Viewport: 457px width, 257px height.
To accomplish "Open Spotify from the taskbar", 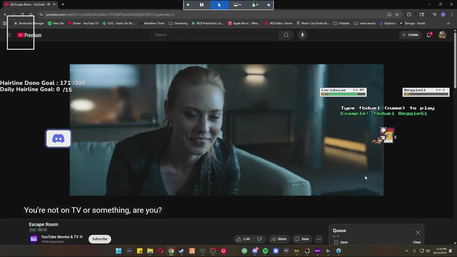I will (x=265, y=251).
